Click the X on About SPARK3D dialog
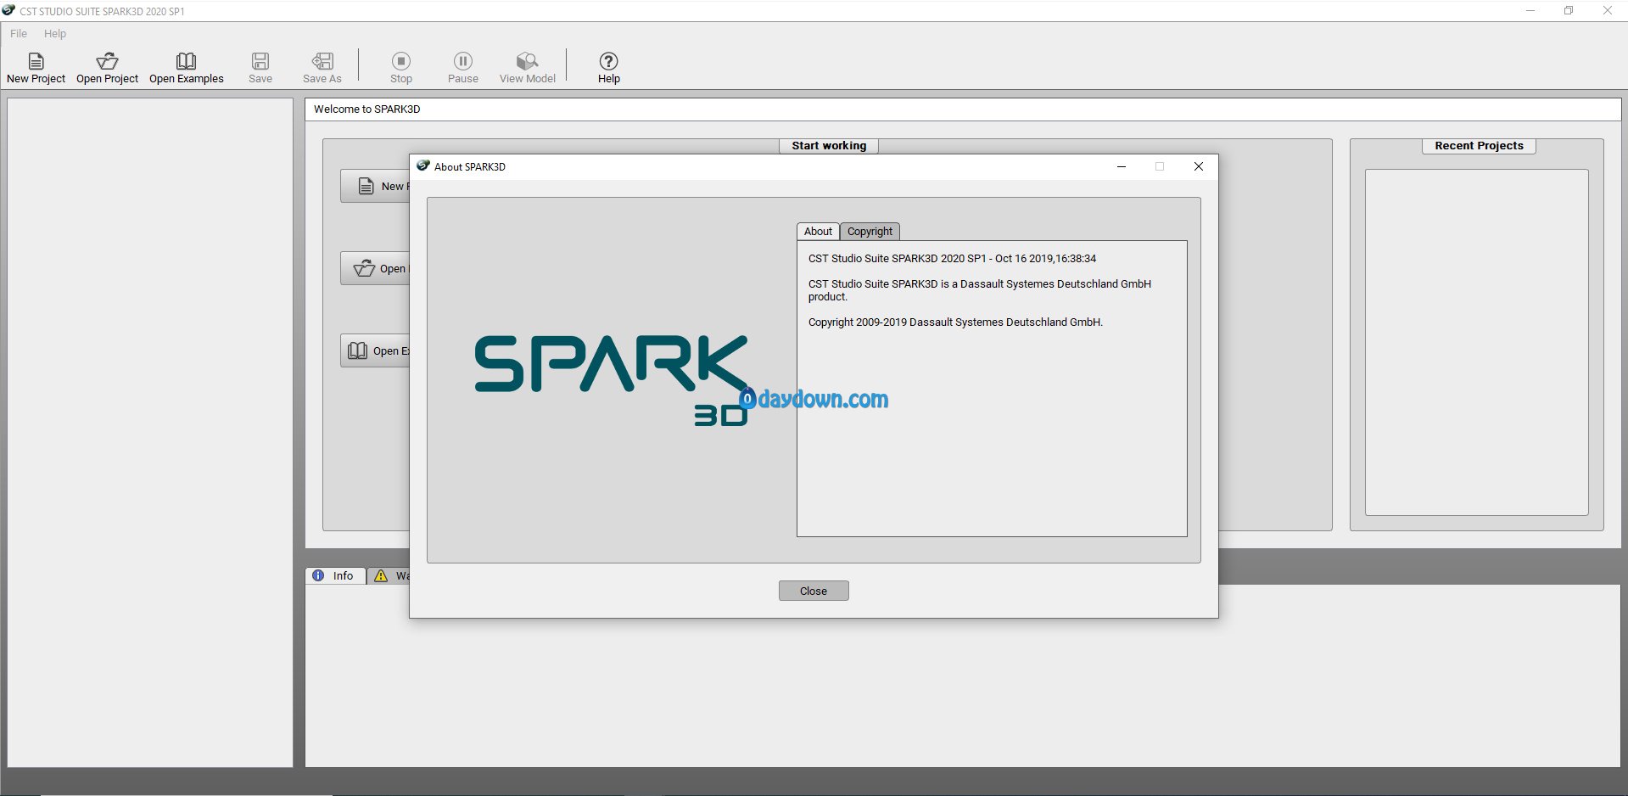The height and width of the screenshot is (796, 1628). coord(1199,166)
